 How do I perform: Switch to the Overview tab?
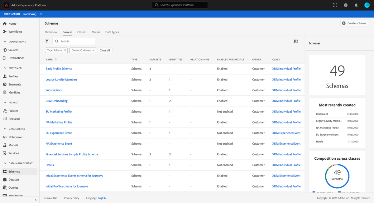click(51, 32)
